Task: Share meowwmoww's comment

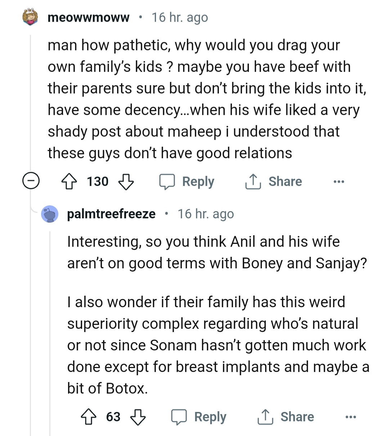Action: (x=274, y=182)
